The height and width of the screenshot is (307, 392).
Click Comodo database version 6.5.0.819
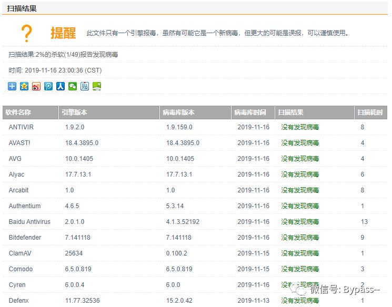(x=179, y=269)
